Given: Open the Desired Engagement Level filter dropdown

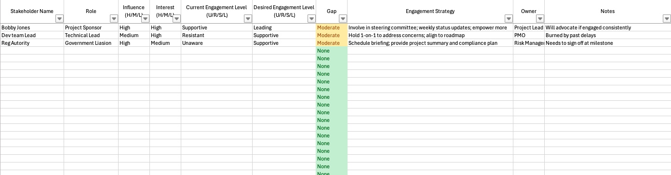Looking at the screenshot, I should point(311,19).
